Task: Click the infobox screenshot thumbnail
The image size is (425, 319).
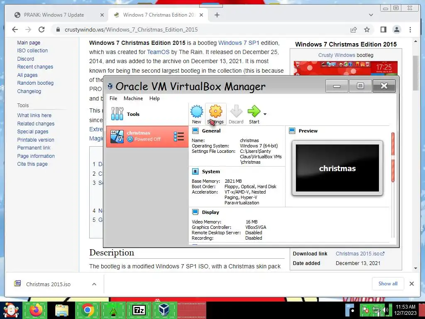Action: point(346,68)
